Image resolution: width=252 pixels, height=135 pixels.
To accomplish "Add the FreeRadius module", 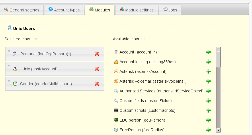I will (208, 130).
